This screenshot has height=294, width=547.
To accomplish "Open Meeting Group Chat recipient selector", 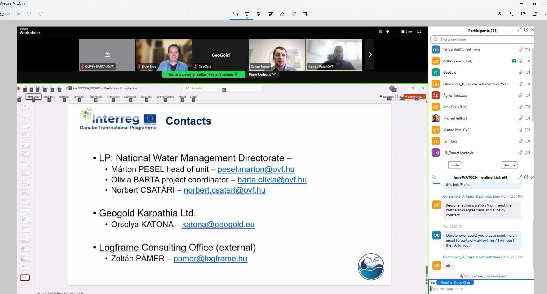I will click(x=455, y=282).
